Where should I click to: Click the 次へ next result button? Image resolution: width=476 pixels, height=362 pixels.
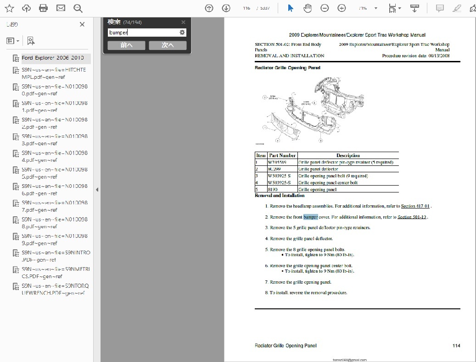(168, 45)
